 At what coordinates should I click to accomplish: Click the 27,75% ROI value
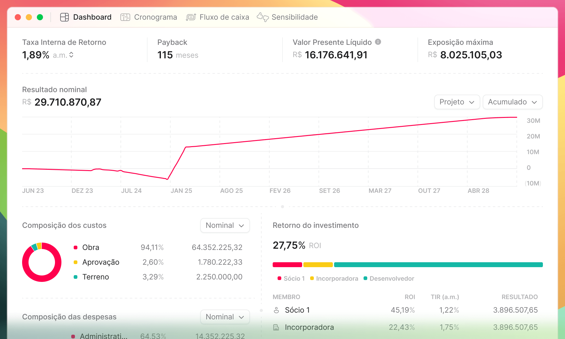289,245
